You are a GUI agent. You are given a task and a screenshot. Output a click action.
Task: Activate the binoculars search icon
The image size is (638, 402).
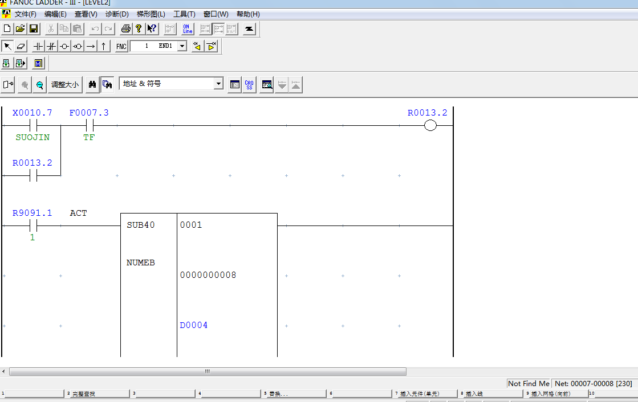[93, 84]
